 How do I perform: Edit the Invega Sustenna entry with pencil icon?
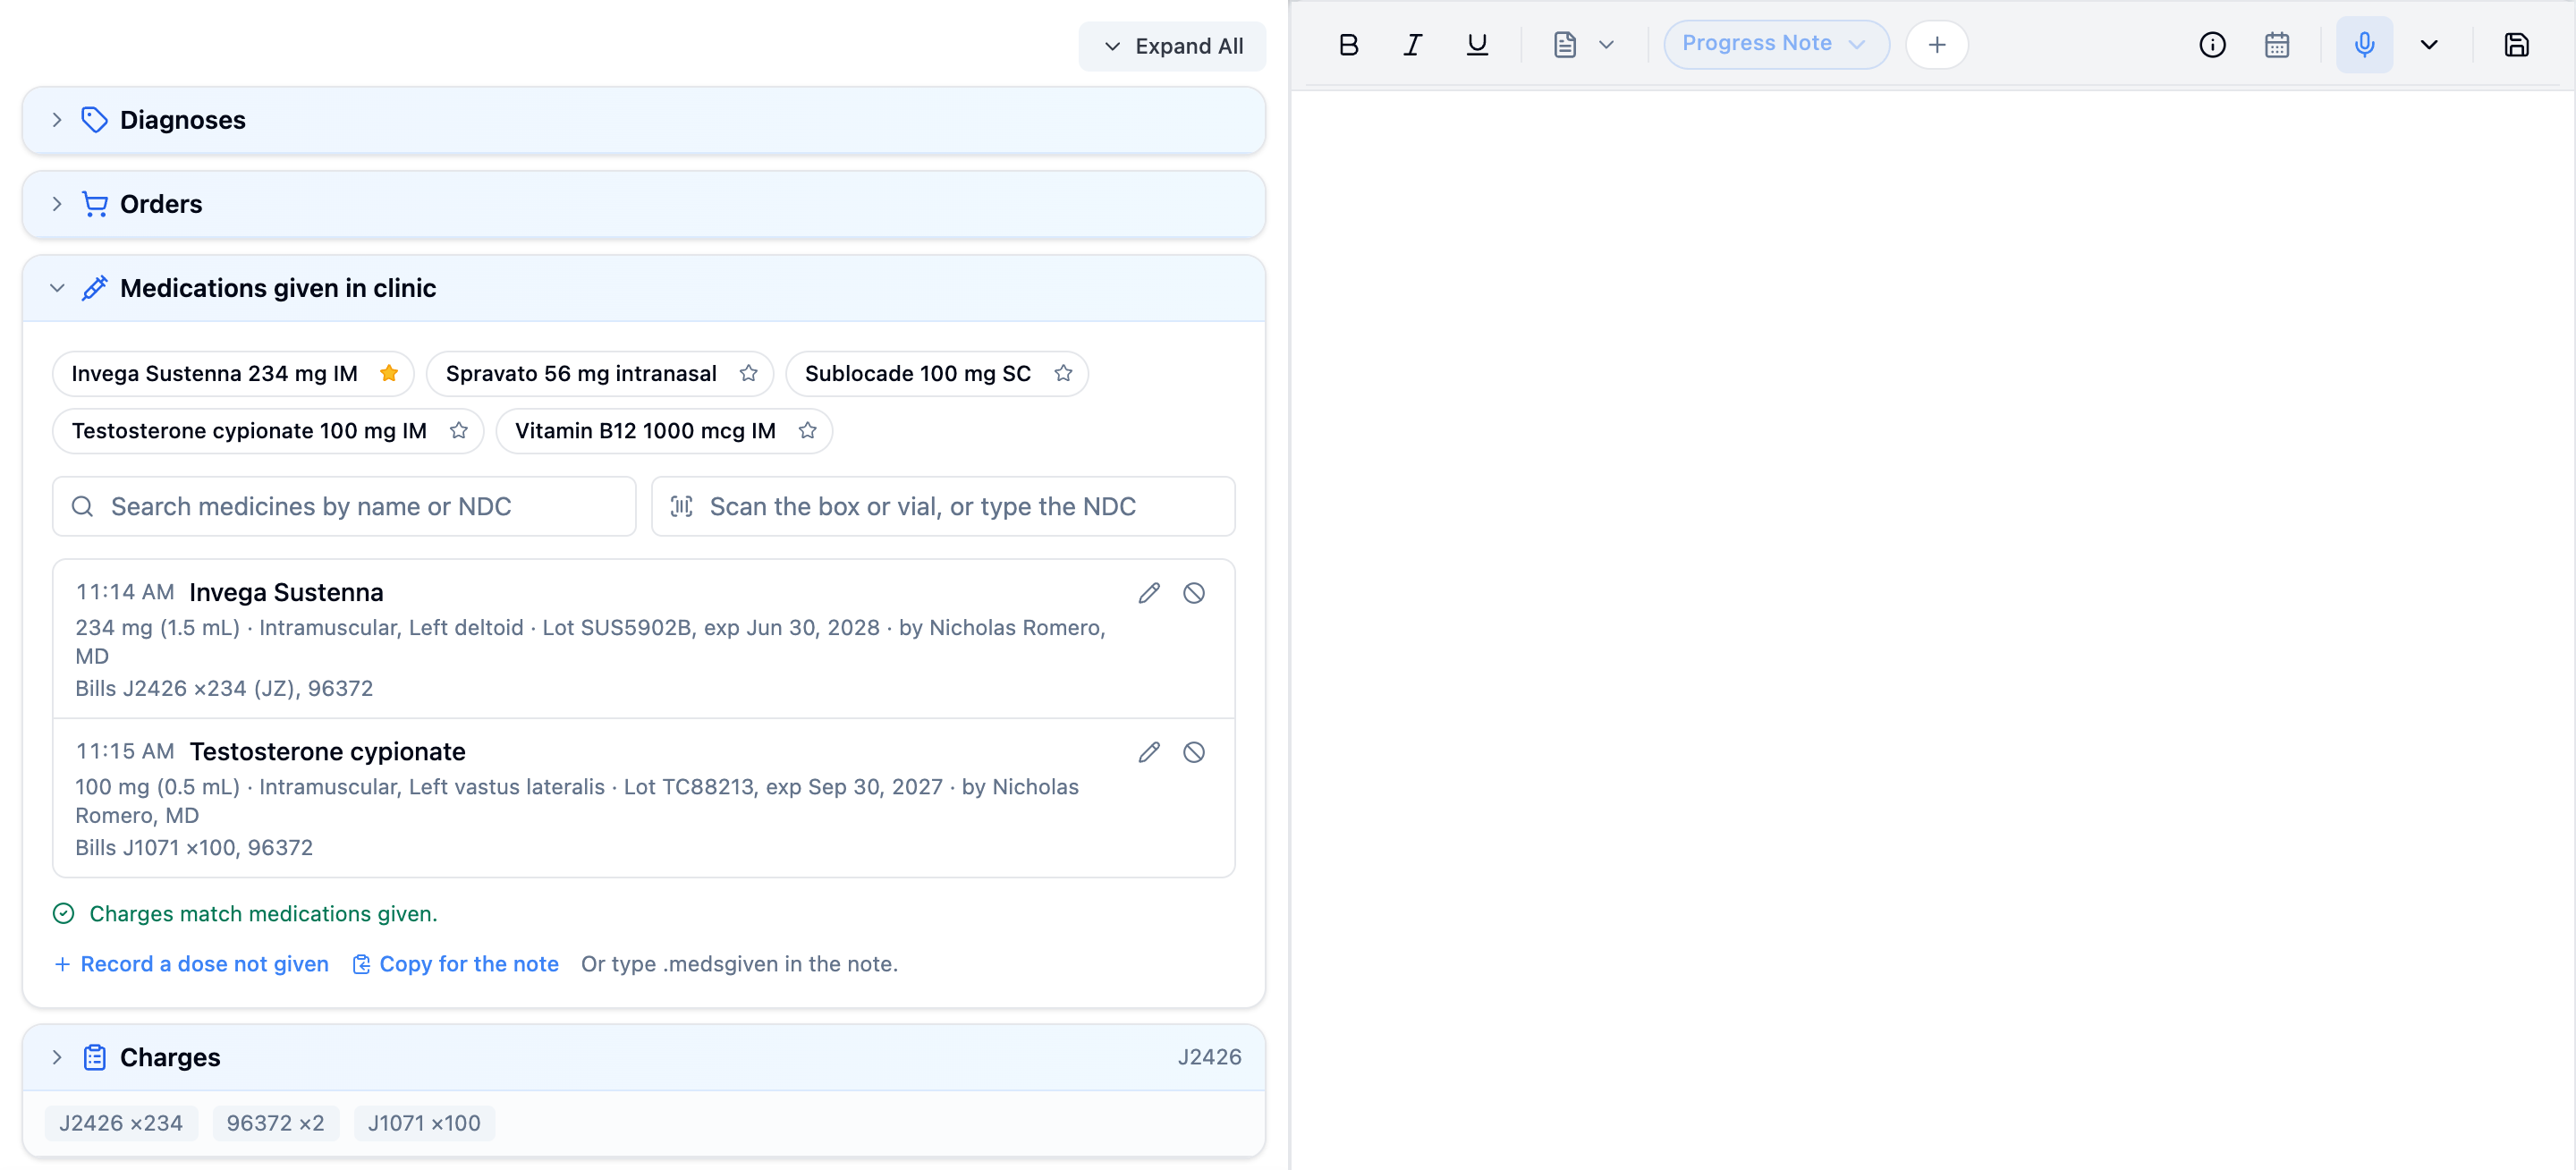pyautogui.click(x=1149, y=593)
